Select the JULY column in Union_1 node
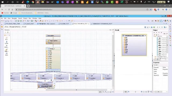Screen dimensions: 172x96 coord(53,61)
